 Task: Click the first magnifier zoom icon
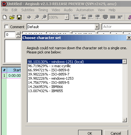37,17
